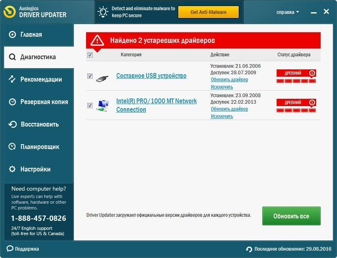This screenshot has width=337, height=258.
Task: Click the Главная target icon in sidebar
Action: pyautogui.click(x=12, y=34)
